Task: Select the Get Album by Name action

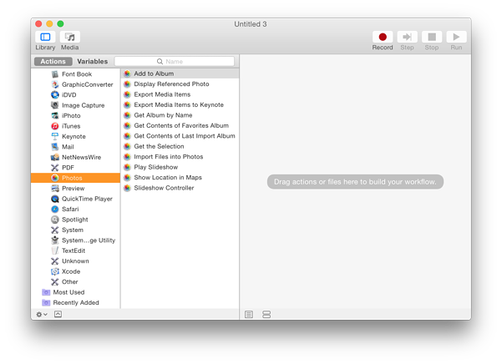Action: click(180, 115)
